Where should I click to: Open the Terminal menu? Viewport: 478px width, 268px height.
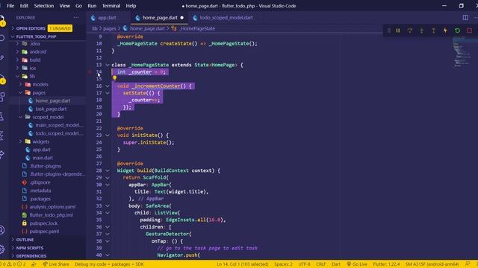(x=111, y=6)
